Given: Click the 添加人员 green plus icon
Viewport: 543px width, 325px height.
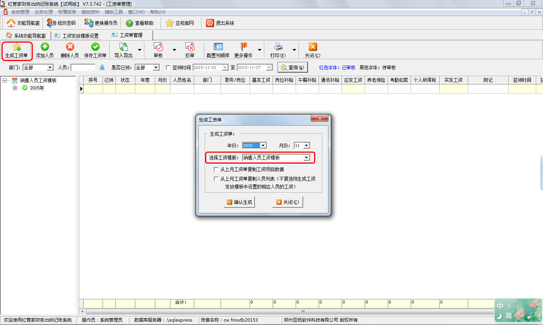Looking at the screenshot, I should (45, 47).
